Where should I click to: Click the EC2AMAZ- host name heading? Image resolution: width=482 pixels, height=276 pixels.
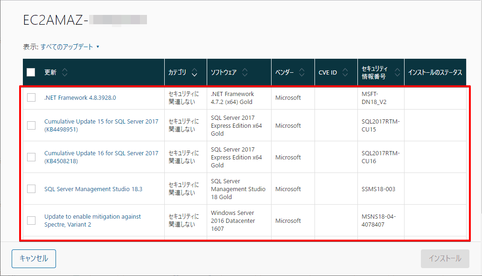tap(56, 20)
